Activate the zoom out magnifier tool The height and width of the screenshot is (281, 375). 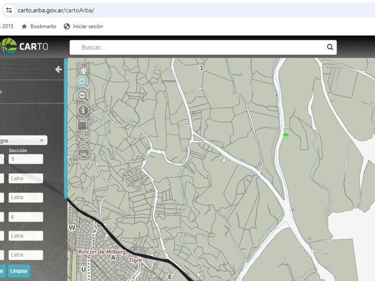tap(83, 96)
